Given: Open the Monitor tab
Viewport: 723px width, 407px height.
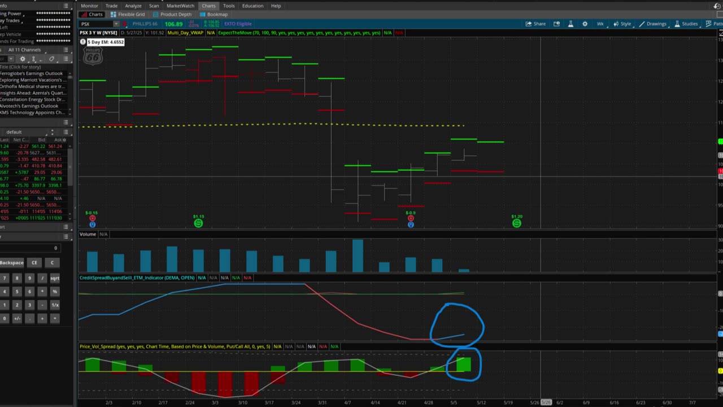Looking at the screenshot, I should pos(89,6).
